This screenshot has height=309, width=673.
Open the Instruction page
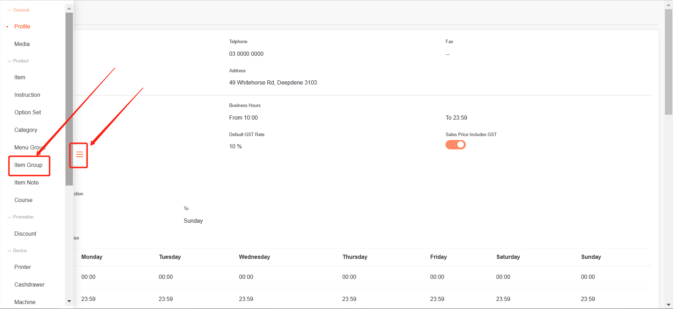click(x=27, y=95)
